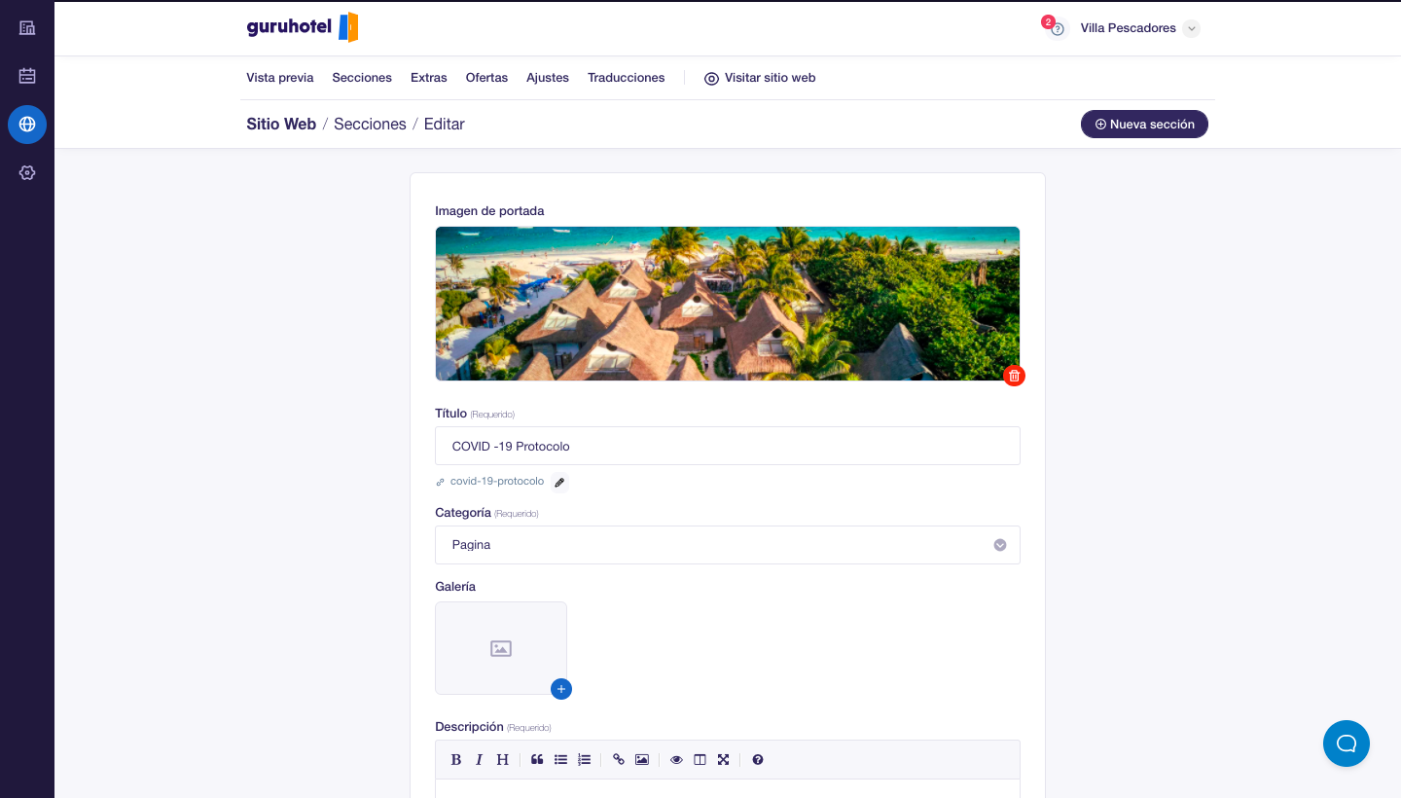Open the Extras menu item
1401x798 pixels.
coord(429,78)
